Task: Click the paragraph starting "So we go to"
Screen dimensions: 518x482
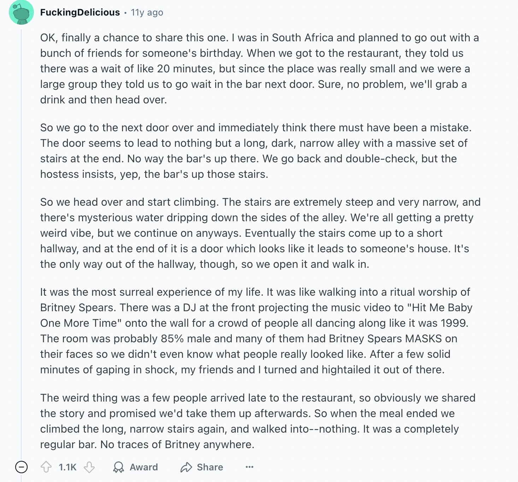Action: point(256,151)
